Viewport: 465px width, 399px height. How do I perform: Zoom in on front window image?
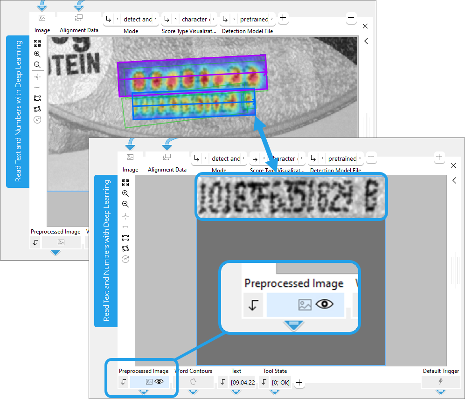click(x=125, y=193)
